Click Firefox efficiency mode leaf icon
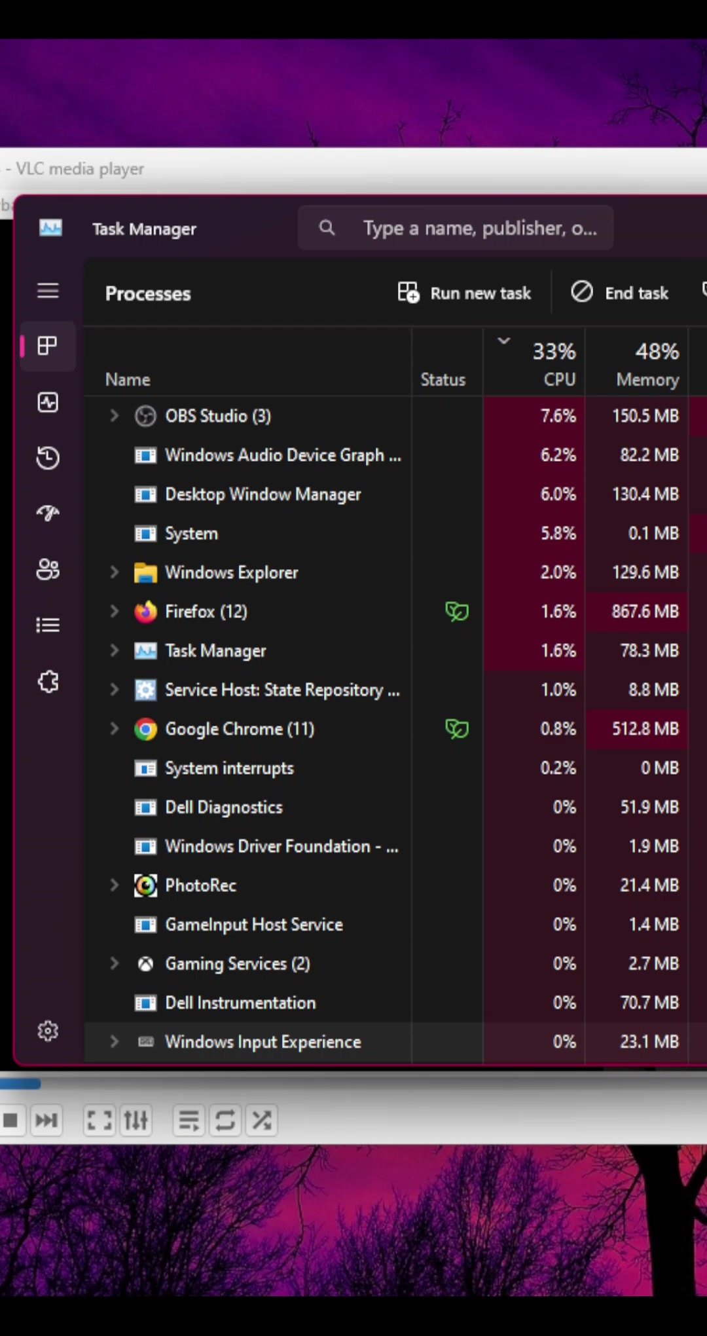Viewport: 707px width, 1336px height. [x=457, y=612]
